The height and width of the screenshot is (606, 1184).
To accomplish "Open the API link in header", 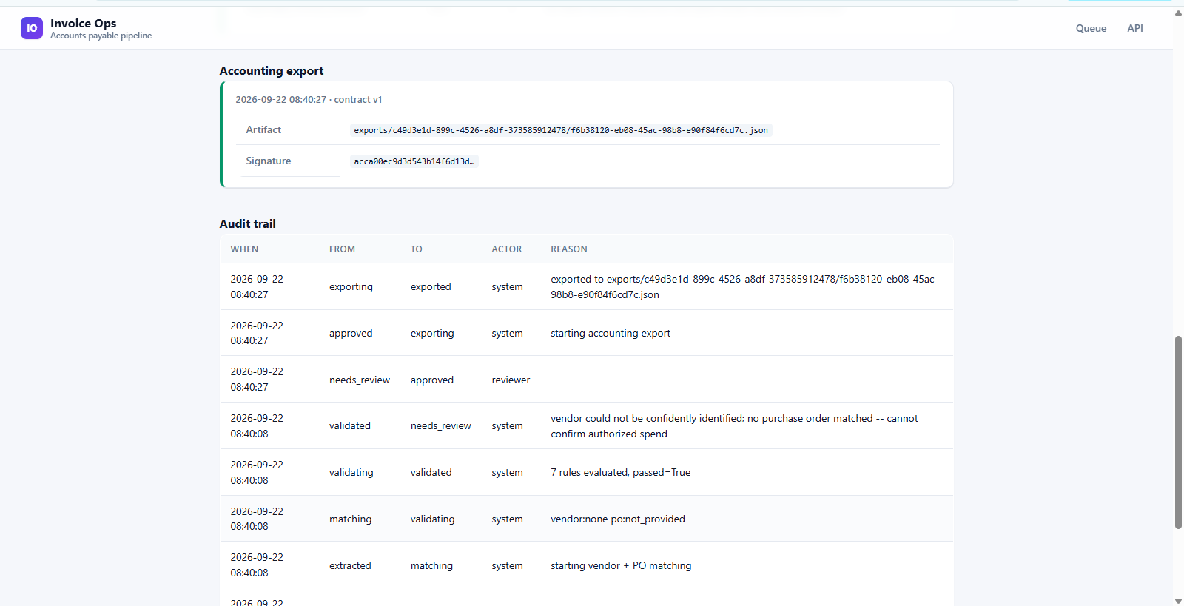I will (1135, 28).
